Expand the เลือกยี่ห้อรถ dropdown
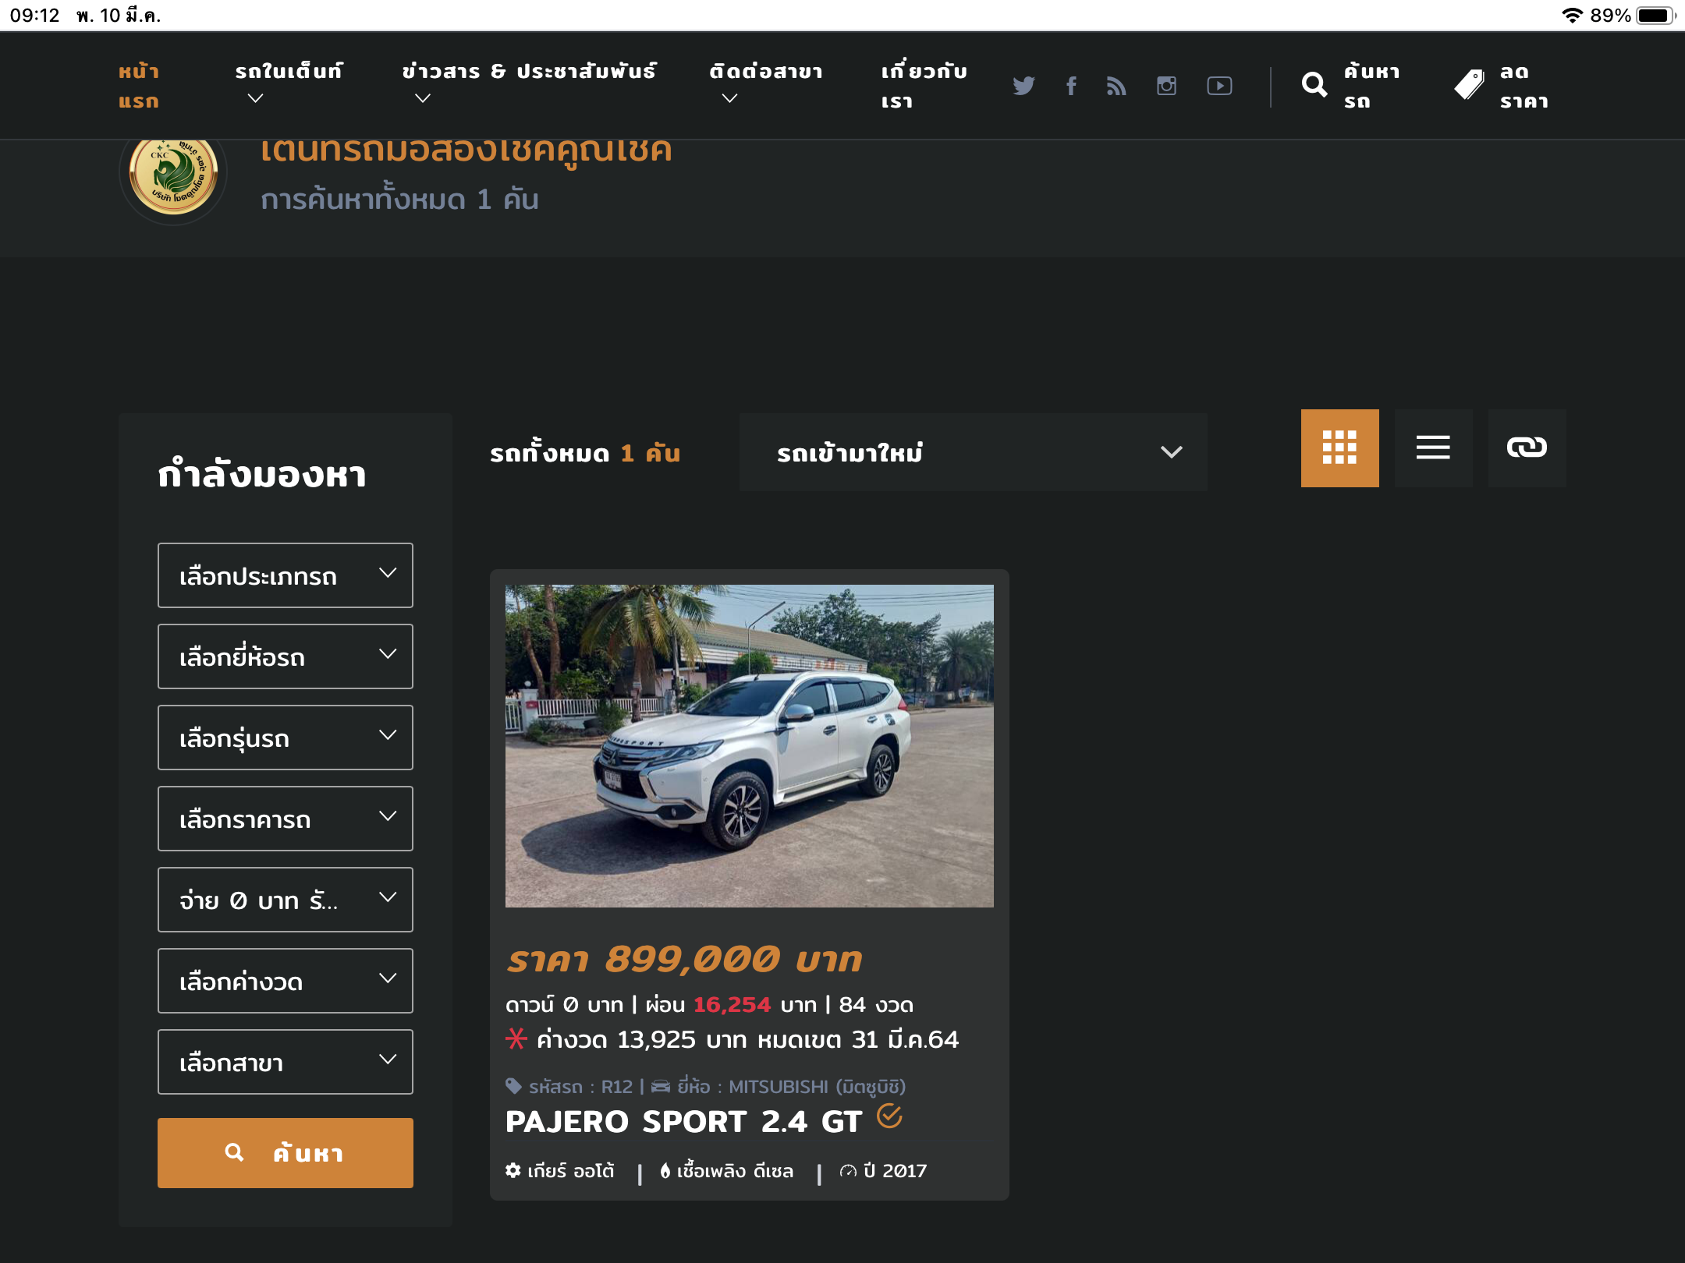 285,656
